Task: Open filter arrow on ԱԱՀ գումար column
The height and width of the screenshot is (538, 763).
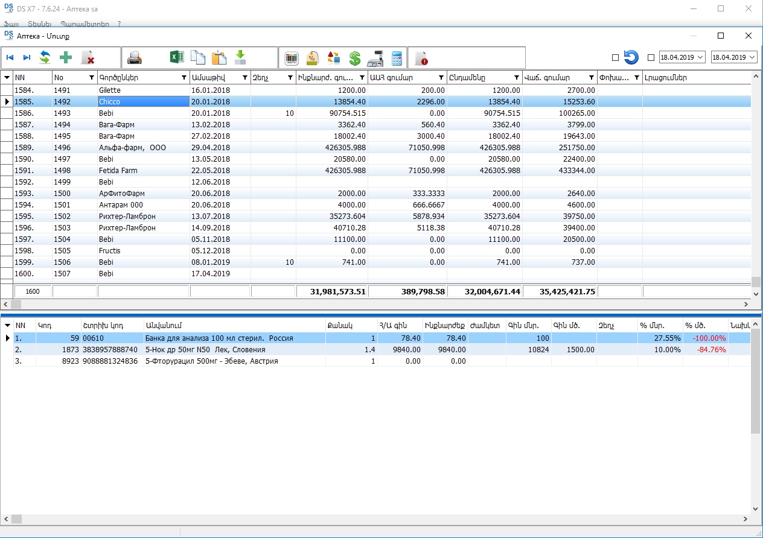Action: [441, 78]
